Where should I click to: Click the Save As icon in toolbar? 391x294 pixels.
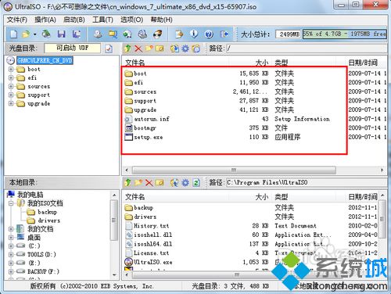[x=76, y=34]
